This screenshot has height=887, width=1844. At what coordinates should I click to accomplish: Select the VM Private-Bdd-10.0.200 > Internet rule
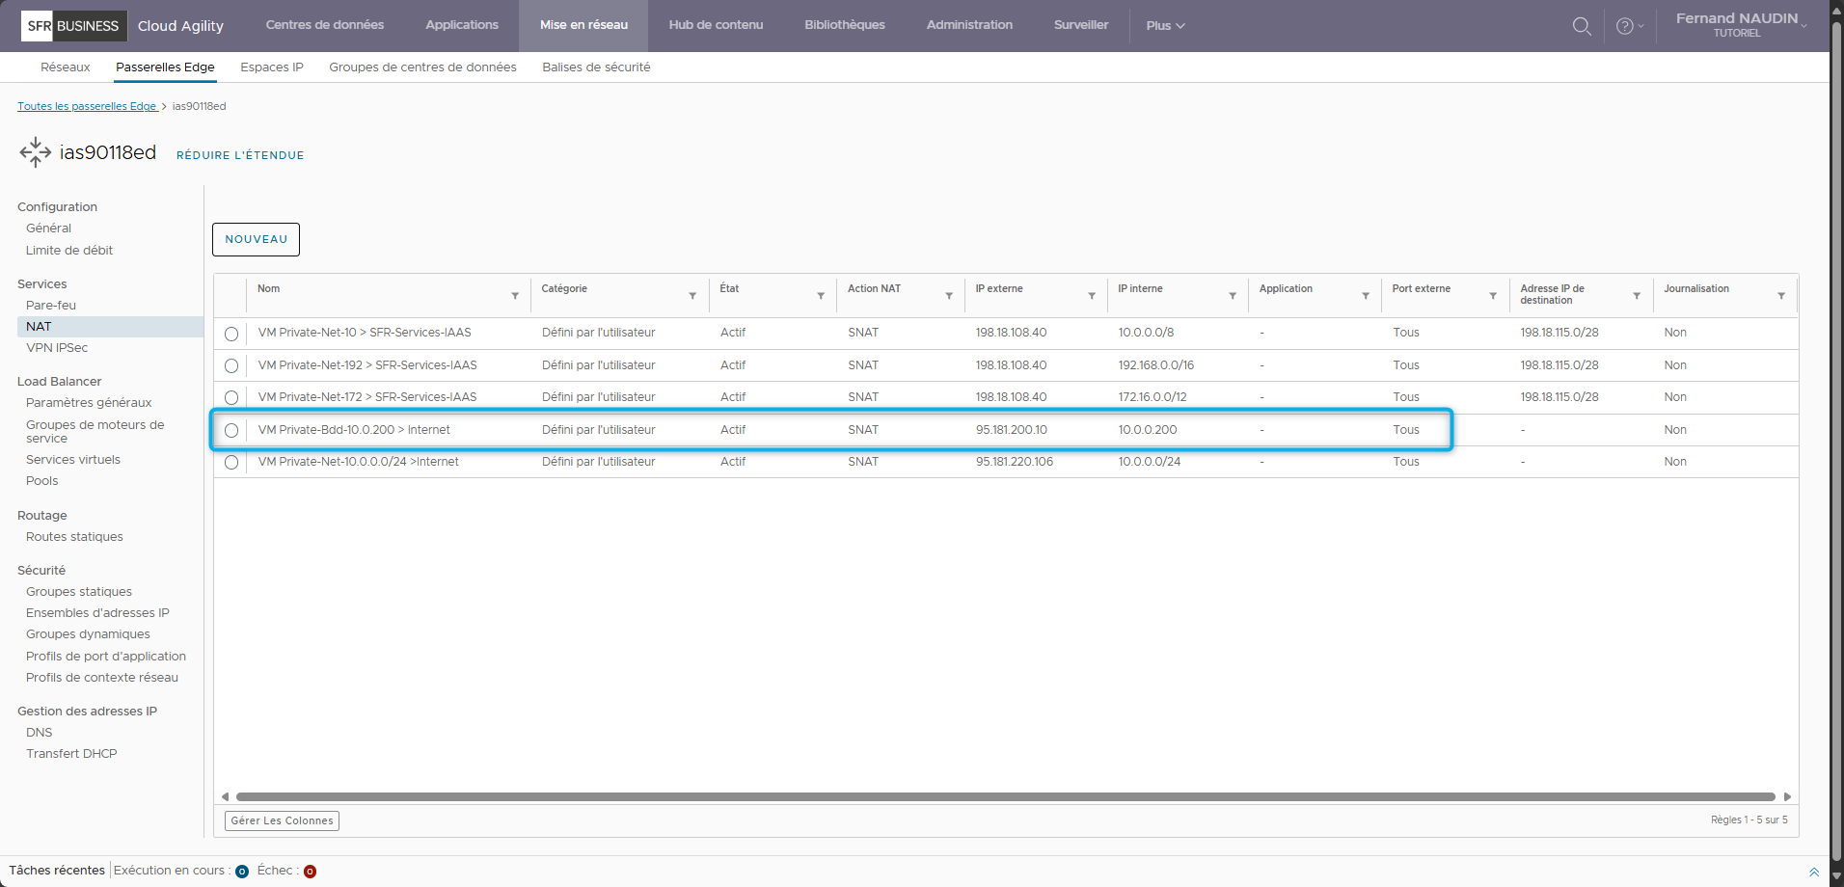230,430
